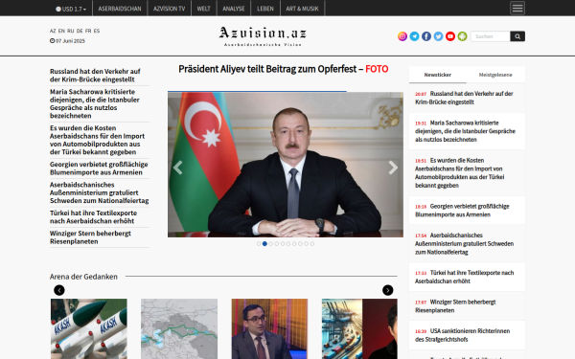Open left-column Automobilprodukten import costs headline
The height and width of the screenshot is (359, 575).
[x=97, y=140]
